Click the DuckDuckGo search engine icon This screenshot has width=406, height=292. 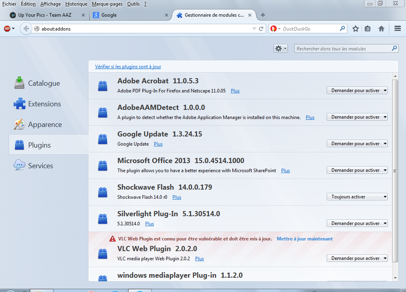274,29
